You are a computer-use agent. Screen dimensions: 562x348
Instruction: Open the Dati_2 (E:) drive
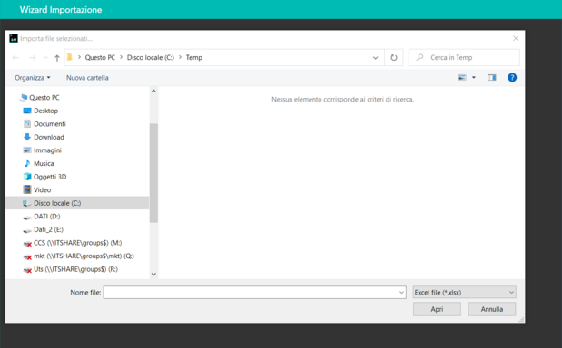48,229
